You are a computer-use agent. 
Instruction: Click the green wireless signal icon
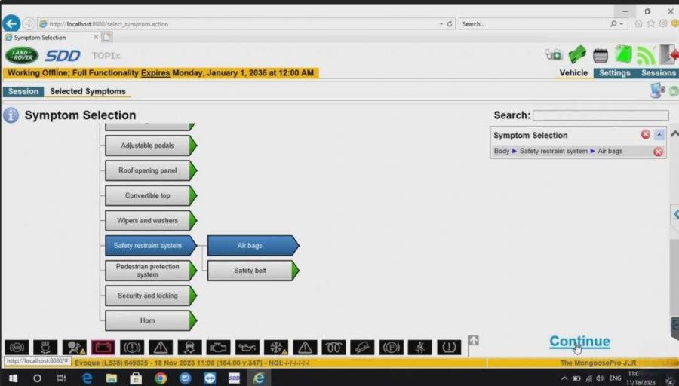click(646, 55)
